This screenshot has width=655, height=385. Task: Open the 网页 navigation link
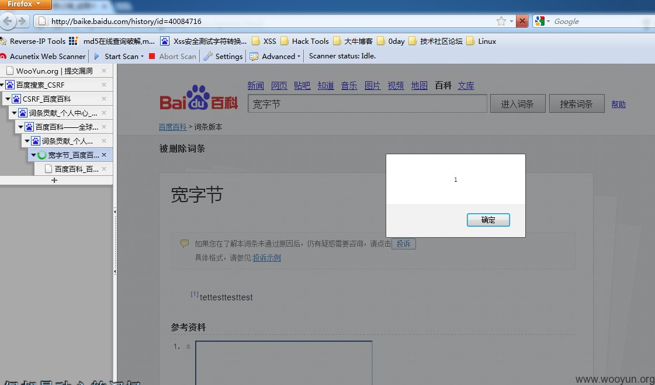click(x=279, y=86)
